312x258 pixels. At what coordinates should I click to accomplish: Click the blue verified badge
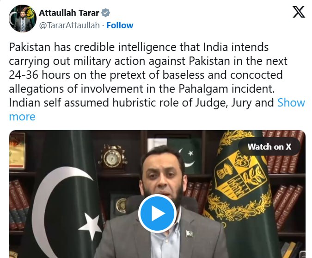(105, 13)
